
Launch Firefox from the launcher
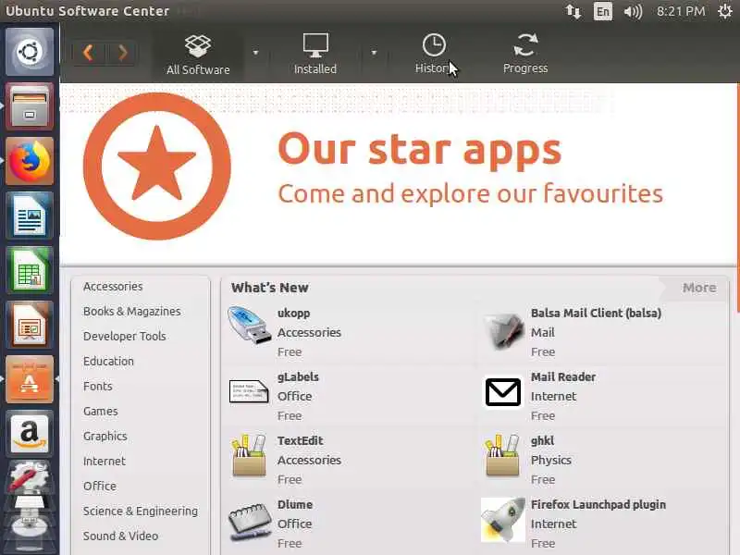(x=30, y=161)
